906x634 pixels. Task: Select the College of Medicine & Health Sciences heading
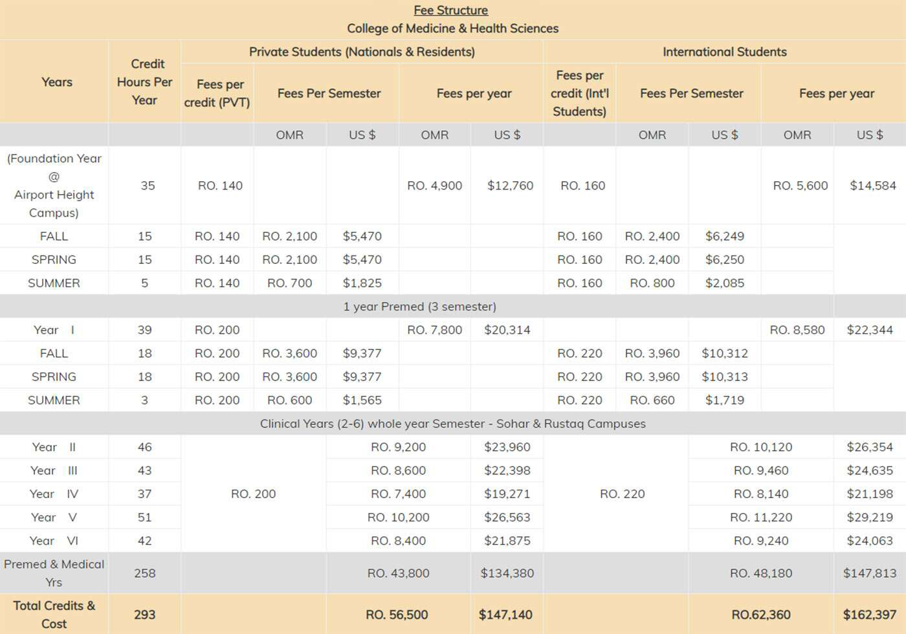tap(452, 28)
